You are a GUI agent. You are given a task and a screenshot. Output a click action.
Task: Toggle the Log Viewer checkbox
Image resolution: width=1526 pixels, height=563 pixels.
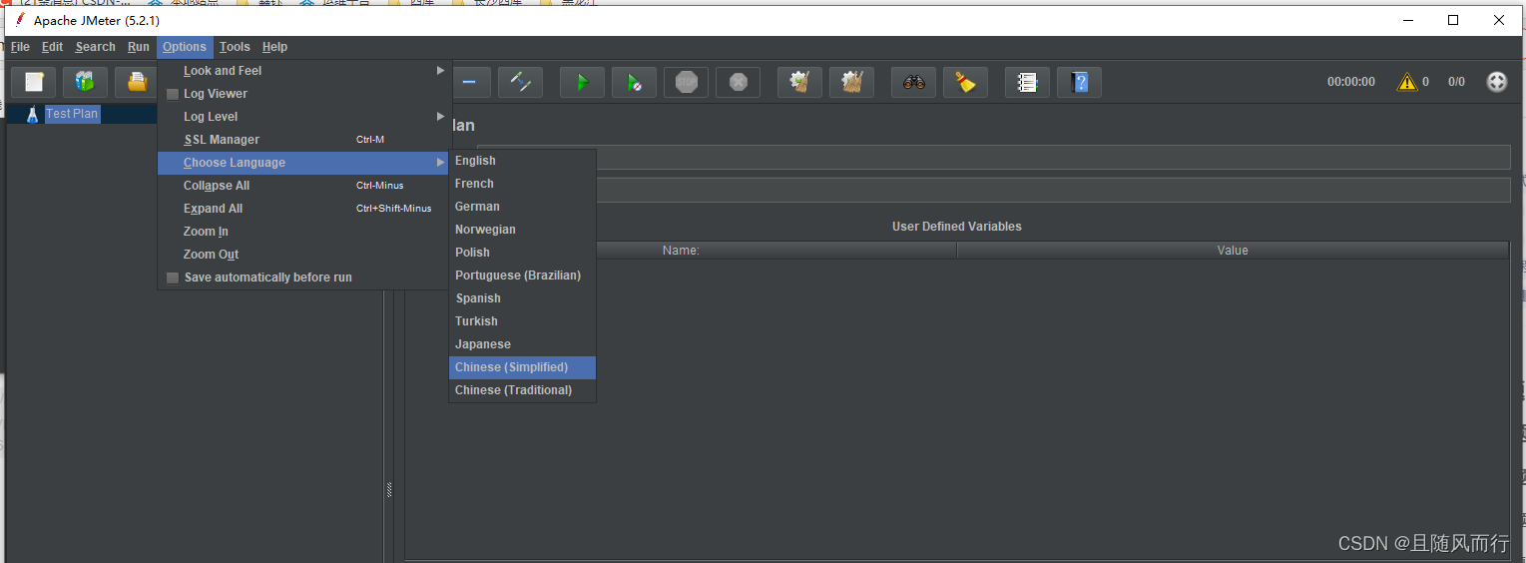(x=173, y=94)
